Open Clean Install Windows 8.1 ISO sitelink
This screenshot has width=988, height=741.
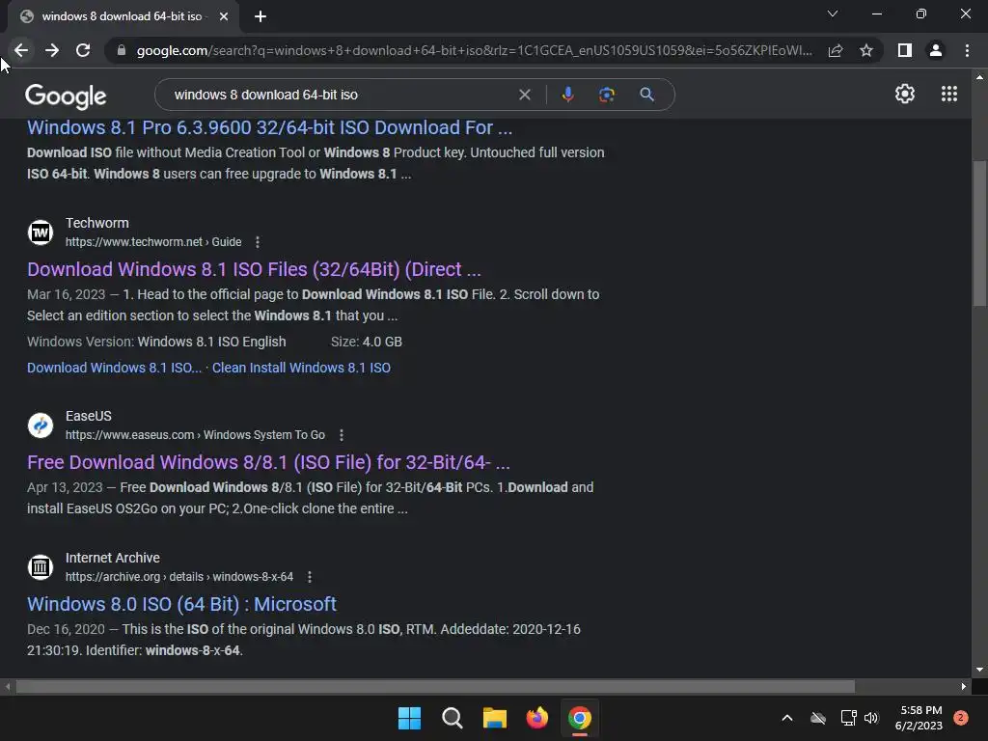(301, 368)
